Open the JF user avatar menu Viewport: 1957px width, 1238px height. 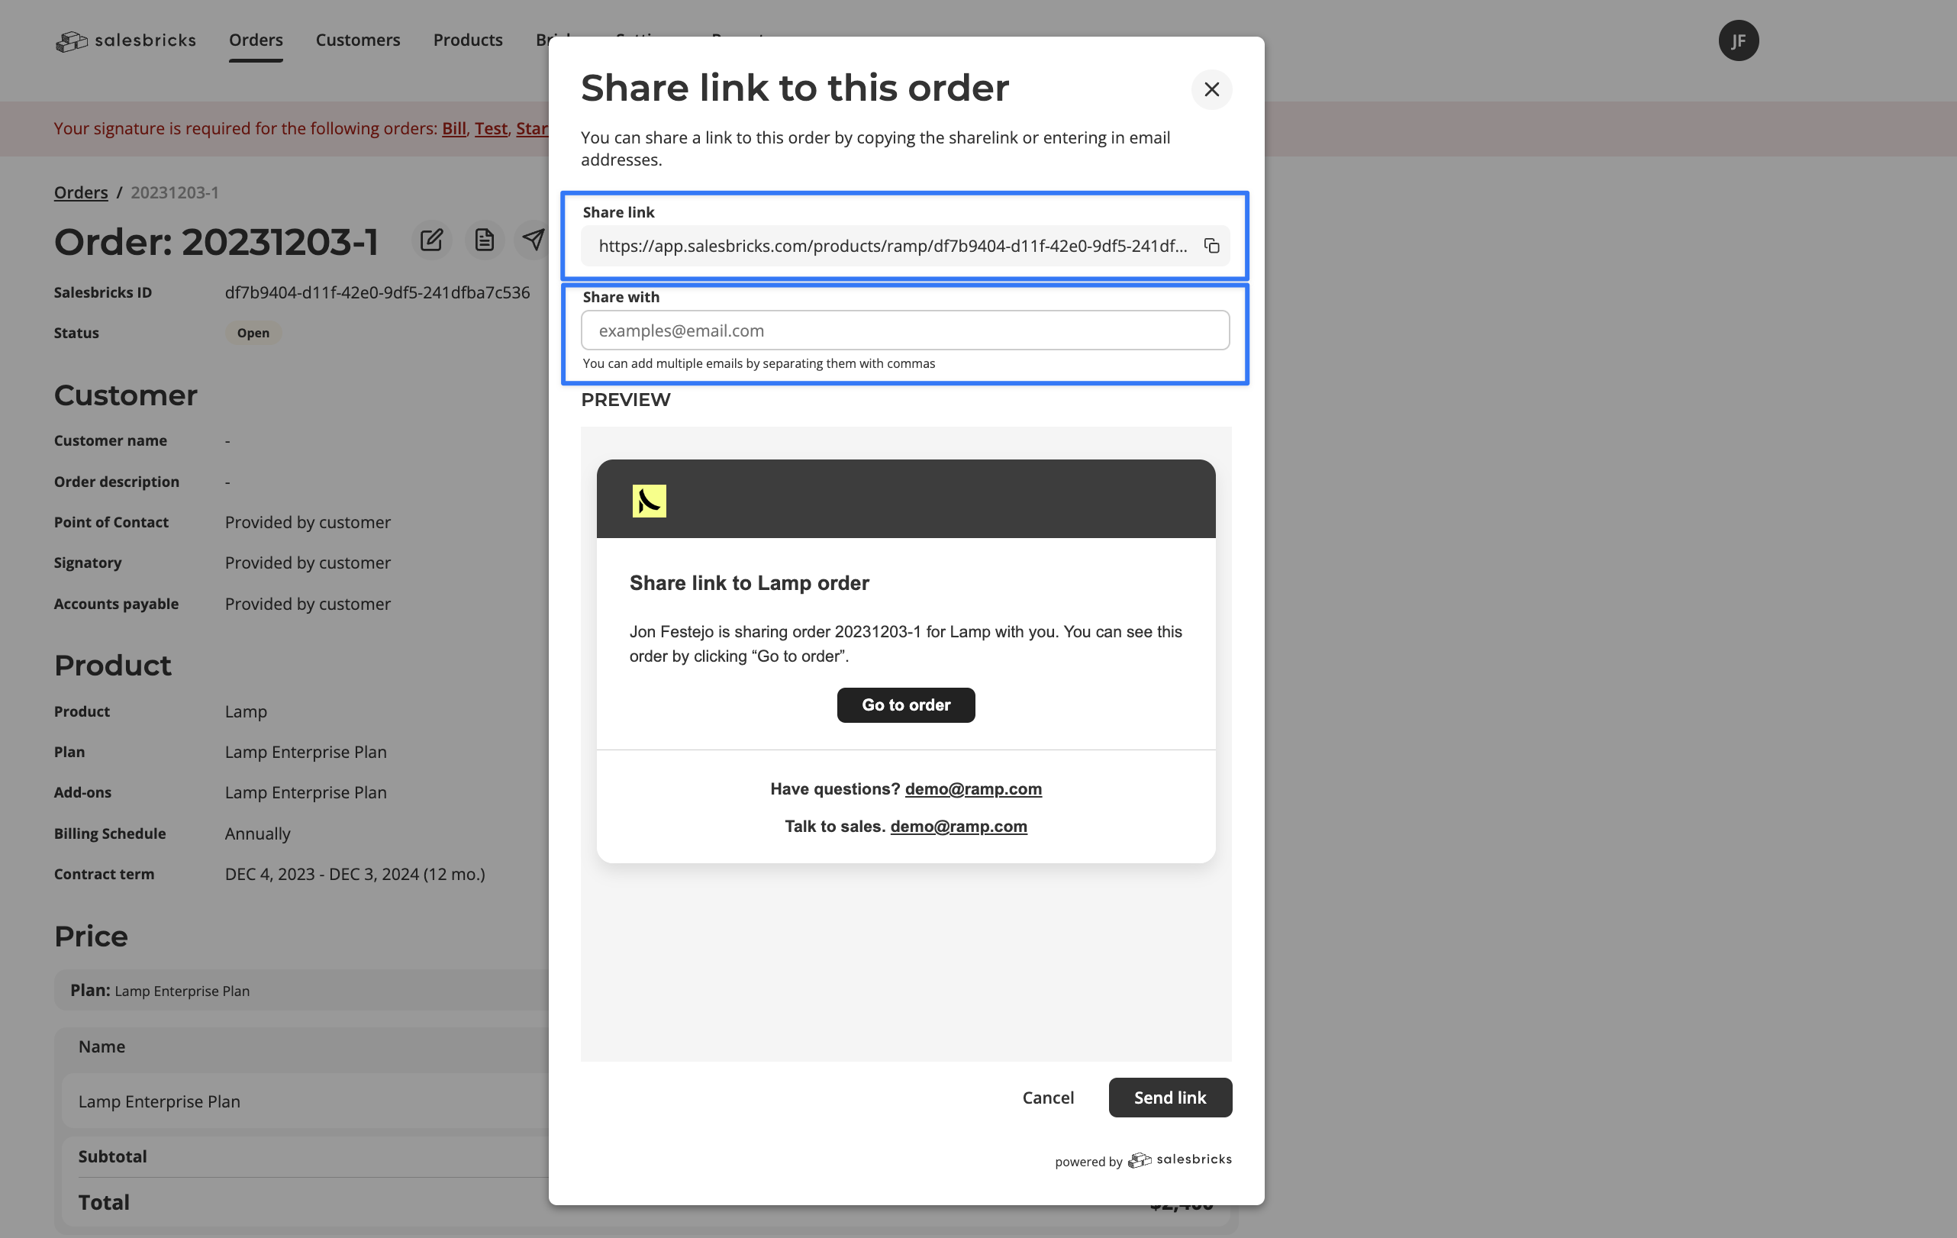tap(1738, 40)
